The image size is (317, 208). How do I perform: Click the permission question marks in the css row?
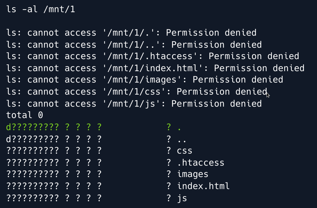point(33,151)
